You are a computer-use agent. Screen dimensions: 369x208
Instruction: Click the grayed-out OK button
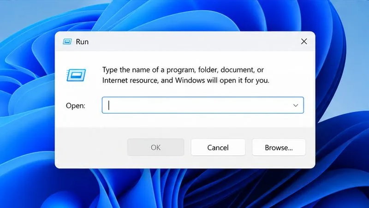pyautogui.click(x=155, y=147)
